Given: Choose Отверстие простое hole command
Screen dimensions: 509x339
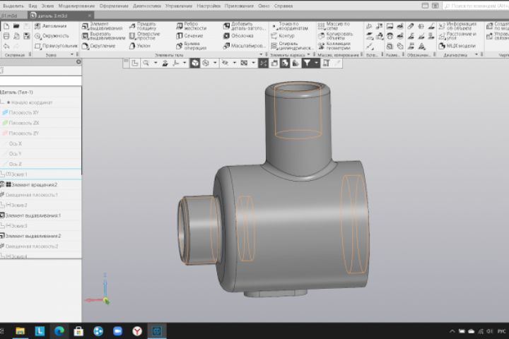Looking at the screenshot, I should [144, 36].
